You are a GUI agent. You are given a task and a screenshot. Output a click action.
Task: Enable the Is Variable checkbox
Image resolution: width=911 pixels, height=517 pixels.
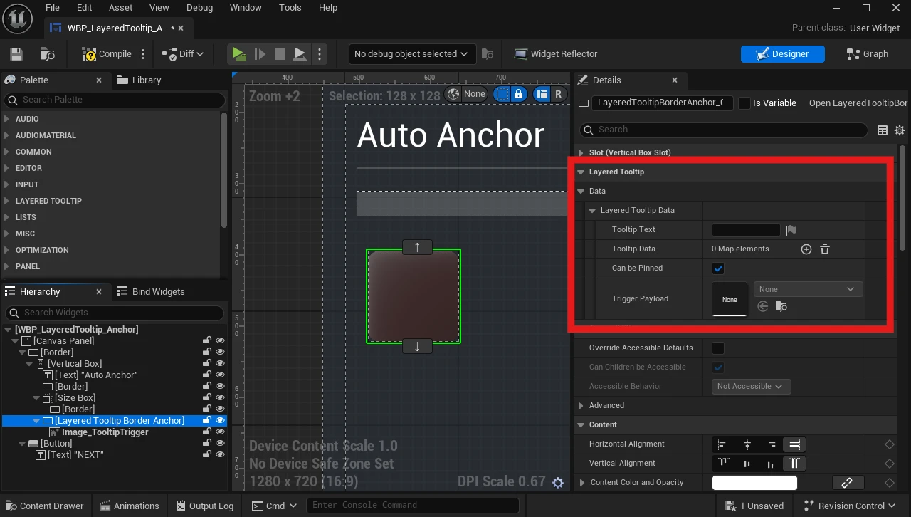click(744, 103)
